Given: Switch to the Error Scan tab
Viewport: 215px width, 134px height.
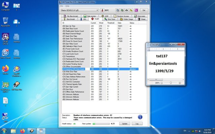Looking at the screenshot, I should (112, 19).
